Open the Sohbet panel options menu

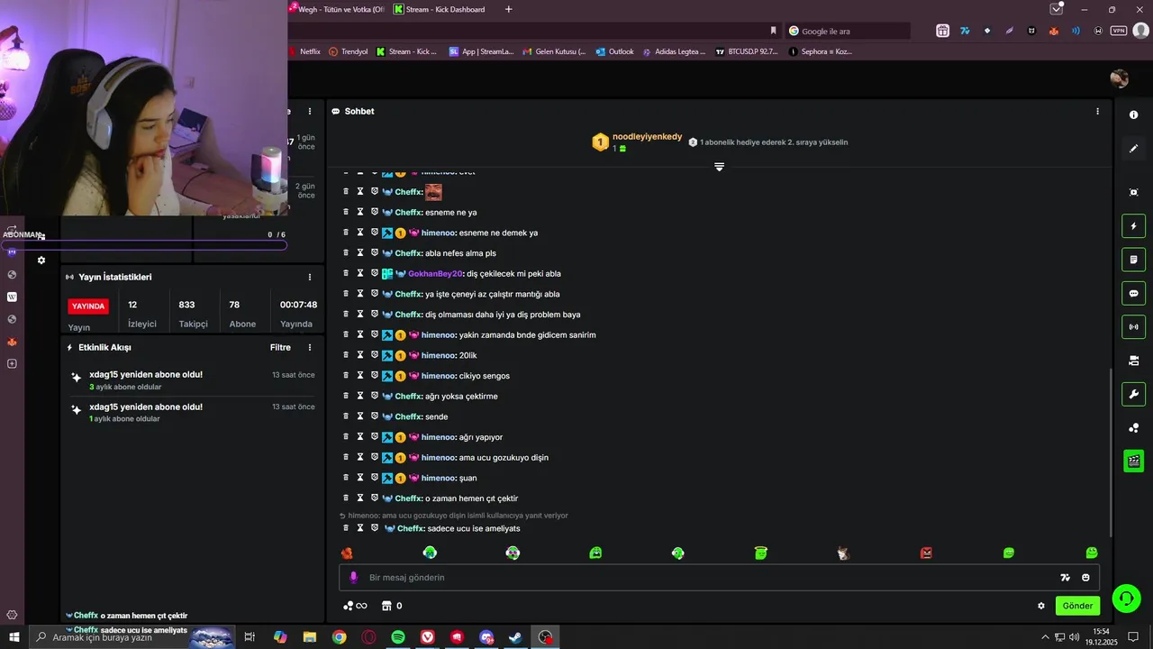click(x=1097, y=111)
